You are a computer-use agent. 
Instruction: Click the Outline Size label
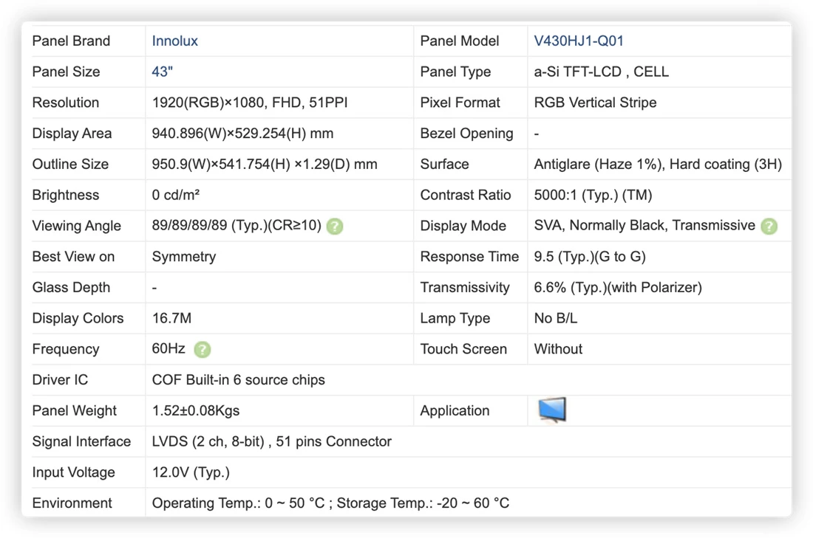coord(70,164)
